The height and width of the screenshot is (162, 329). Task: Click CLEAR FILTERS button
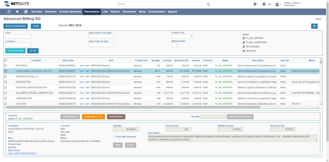15,51
